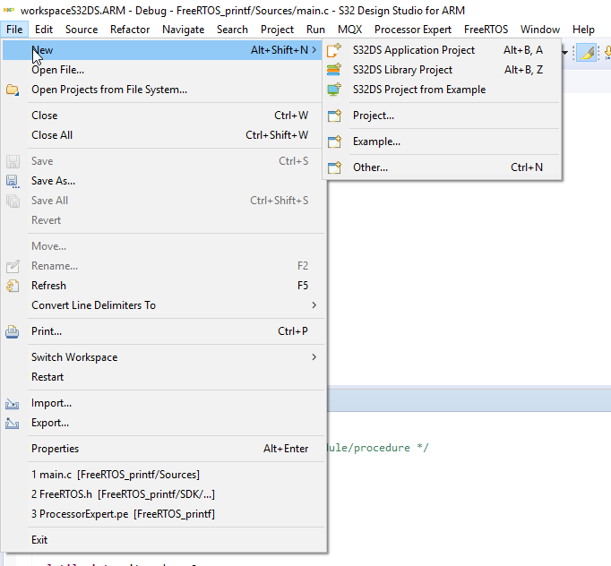Open the Processor Expert menu

coord(413,30)
